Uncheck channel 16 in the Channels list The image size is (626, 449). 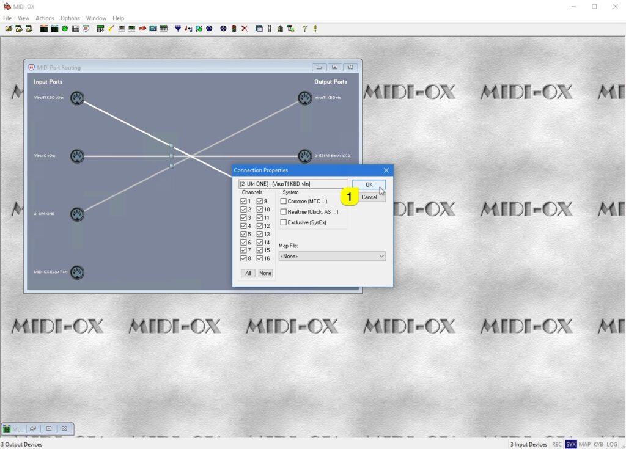coord(259,258)
